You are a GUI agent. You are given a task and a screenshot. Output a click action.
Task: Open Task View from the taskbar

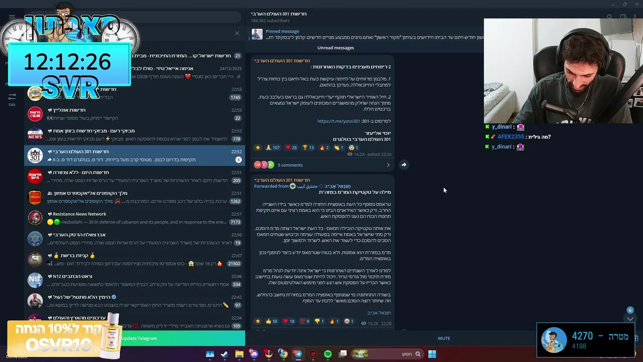(x=343, y=354)
